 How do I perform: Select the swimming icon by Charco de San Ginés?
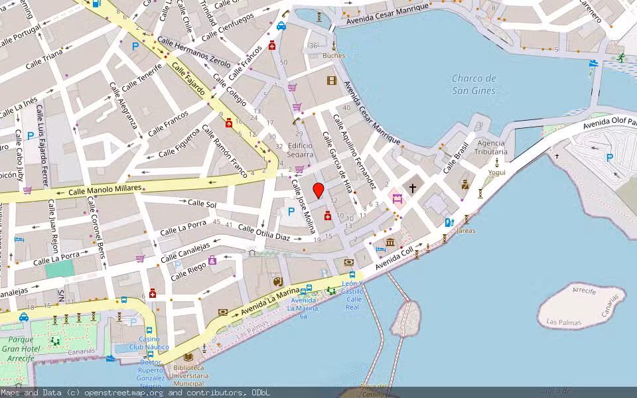click(594, 63)
